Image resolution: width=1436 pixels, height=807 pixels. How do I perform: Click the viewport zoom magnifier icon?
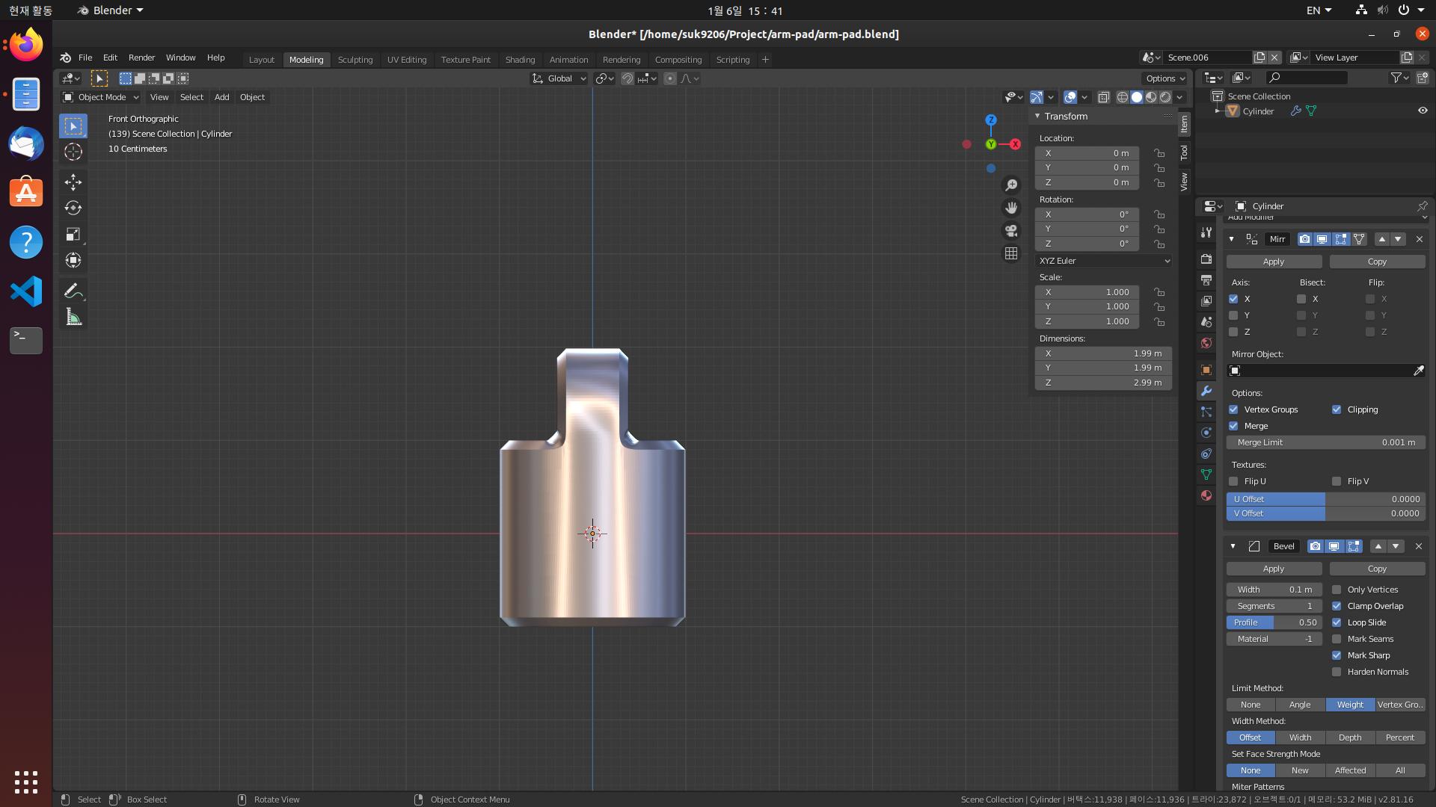coord(1011,185)
